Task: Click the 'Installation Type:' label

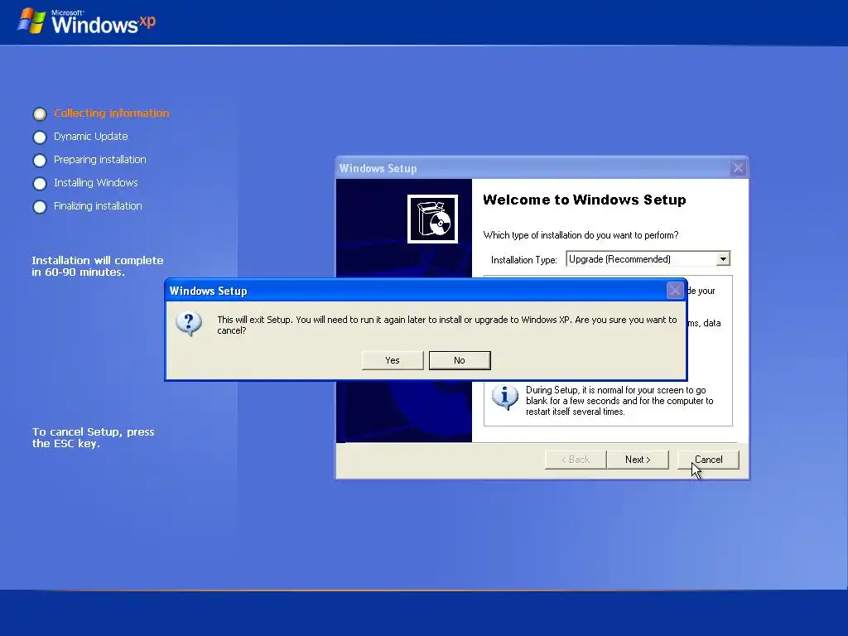Action: (x=524, y=260)
